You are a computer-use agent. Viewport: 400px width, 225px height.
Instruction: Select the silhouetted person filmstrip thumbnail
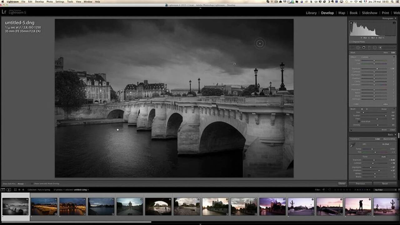(x=358, y=206)
